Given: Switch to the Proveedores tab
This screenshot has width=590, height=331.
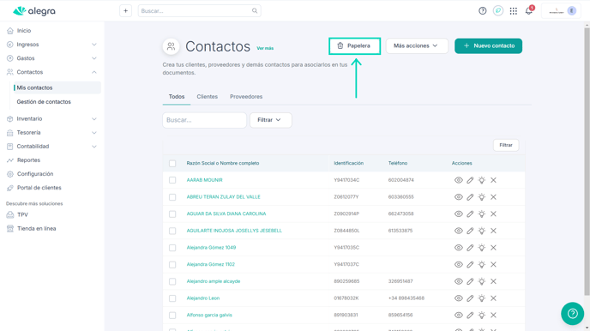Looking at the screenshot, I should 246,97.
